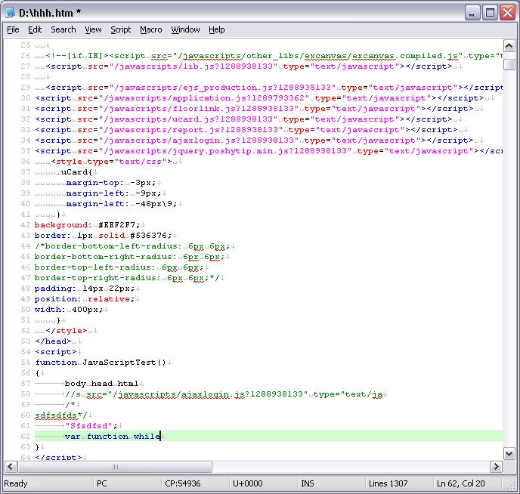
Task: Maximize the editor window
Action: [490, 13]
